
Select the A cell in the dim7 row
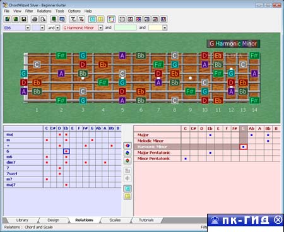105,163
